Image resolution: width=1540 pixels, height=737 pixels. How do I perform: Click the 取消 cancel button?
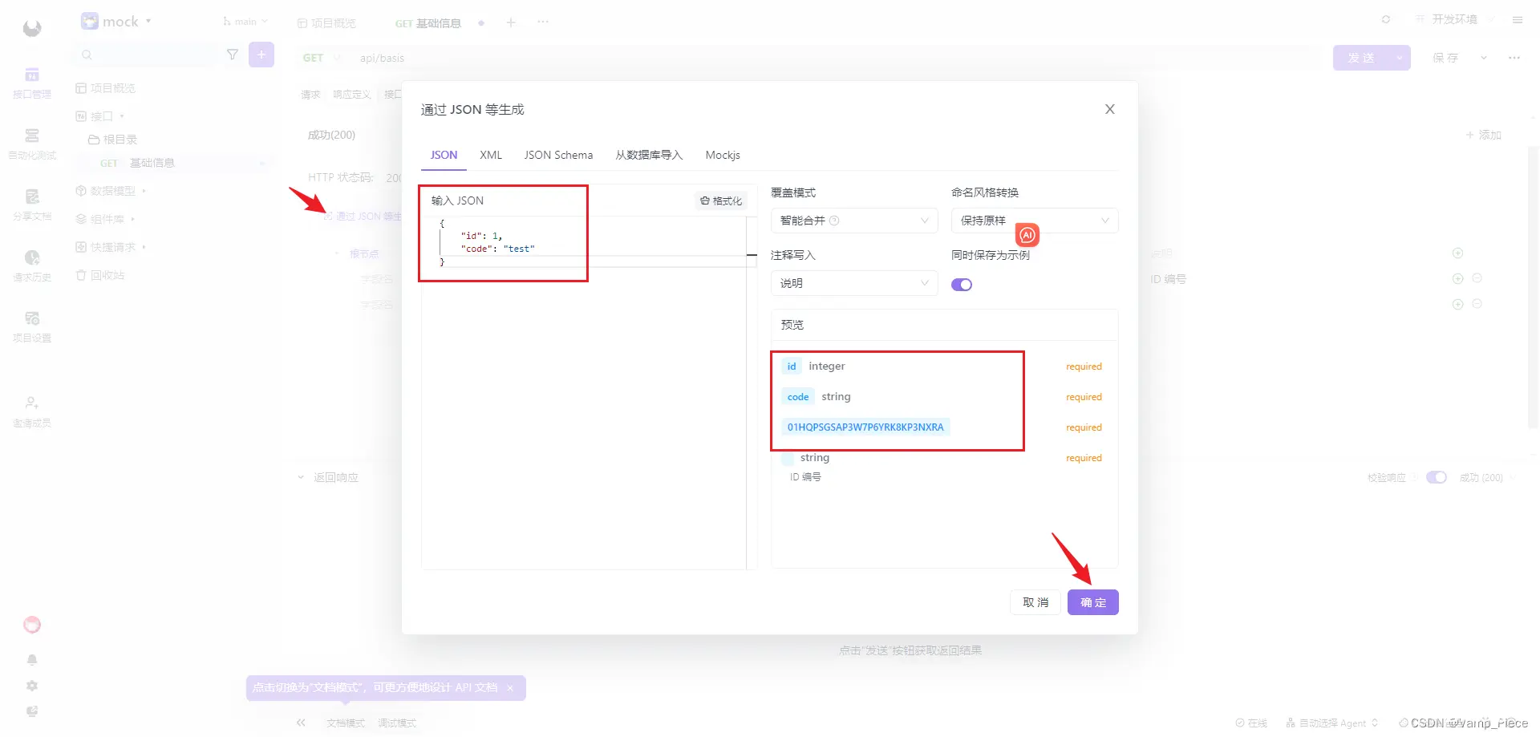(x=1035, y=602)
